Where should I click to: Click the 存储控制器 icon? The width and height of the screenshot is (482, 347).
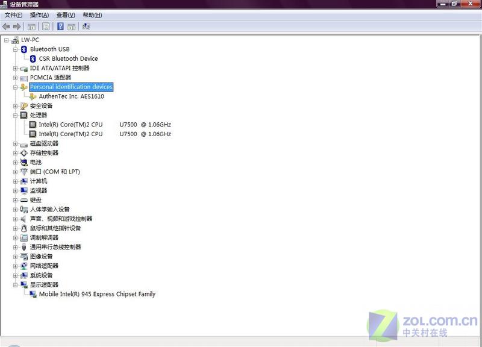coord(24,153)
